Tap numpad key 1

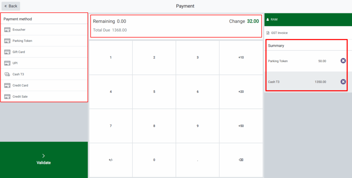click(111, 57)
